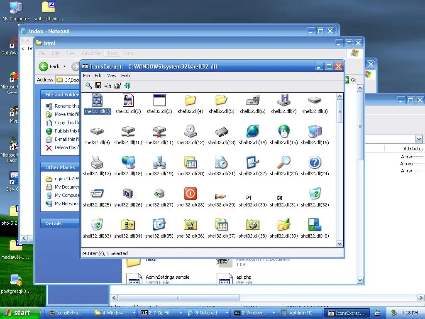Click the IconsExtract icon list scroll down arrow
This screenshot has width=425, height=319.
340,243
